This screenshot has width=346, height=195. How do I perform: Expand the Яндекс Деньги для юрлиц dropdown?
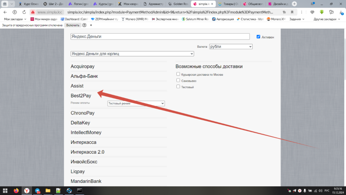click(132, 54)
